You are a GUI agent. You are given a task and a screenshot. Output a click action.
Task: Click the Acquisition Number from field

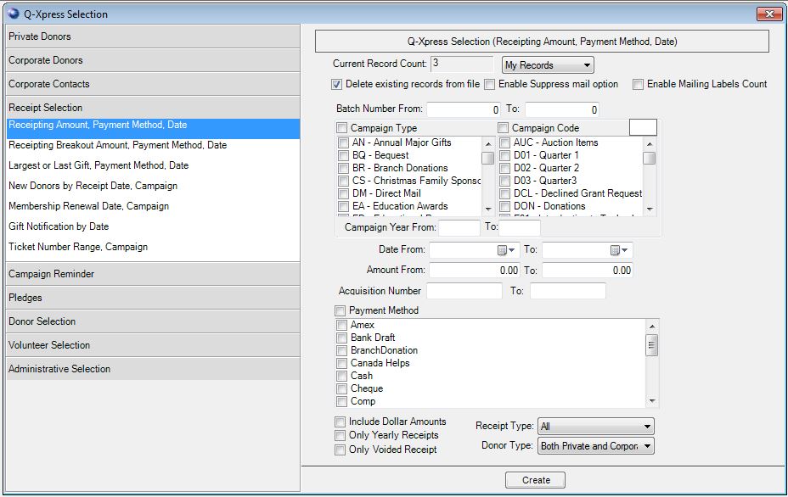click(464, 291)
